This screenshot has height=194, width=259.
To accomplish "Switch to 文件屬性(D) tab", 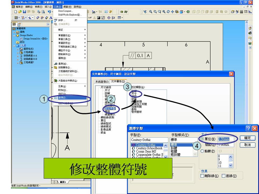I will coord(118,81).
